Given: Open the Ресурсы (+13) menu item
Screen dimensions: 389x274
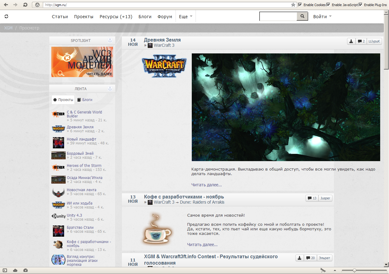Looking at the screenshot, I should [x=116, y=17].
